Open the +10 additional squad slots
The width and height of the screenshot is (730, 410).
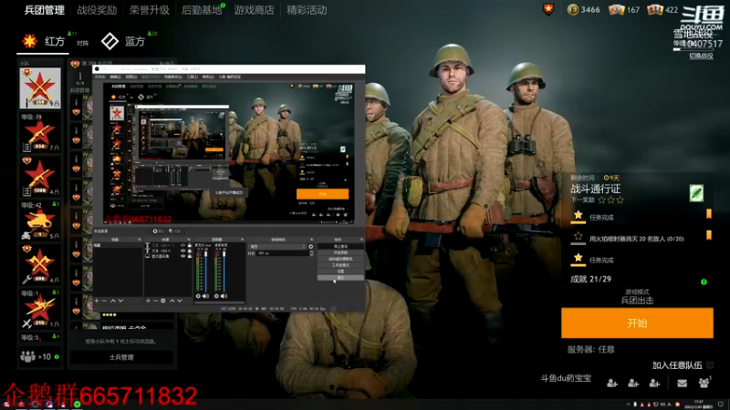(x=40, y=357)
